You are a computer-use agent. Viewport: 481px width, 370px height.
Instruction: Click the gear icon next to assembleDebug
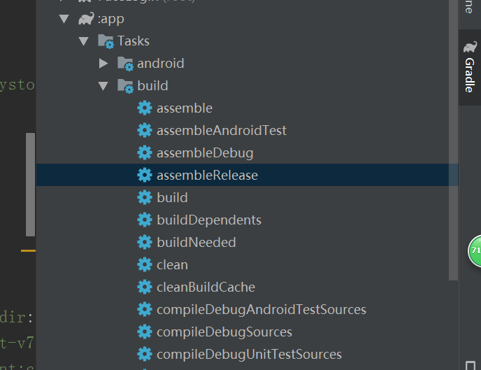tap(145, 152)
